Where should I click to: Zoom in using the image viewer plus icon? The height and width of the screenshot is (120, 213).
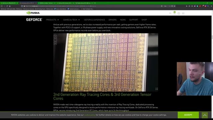coord(55,36)
